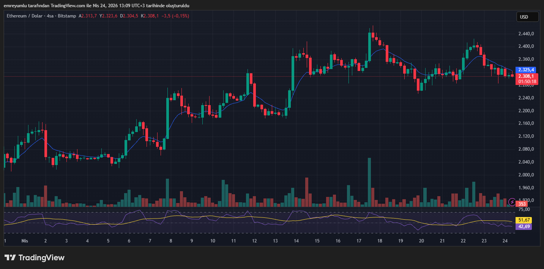Image resolution: width=544 pixels, height=269 pixels.
Task: Click the yellow 51,67 RSI average label
Action: click(524, 220)
